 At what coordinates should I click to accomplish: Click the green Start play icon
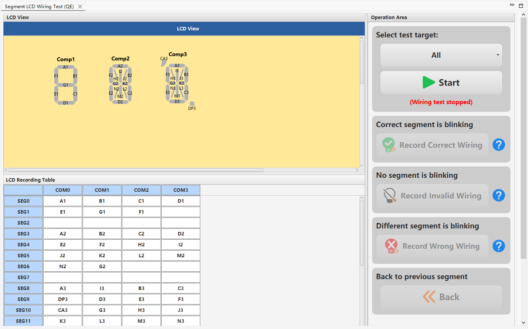(429, 83)
